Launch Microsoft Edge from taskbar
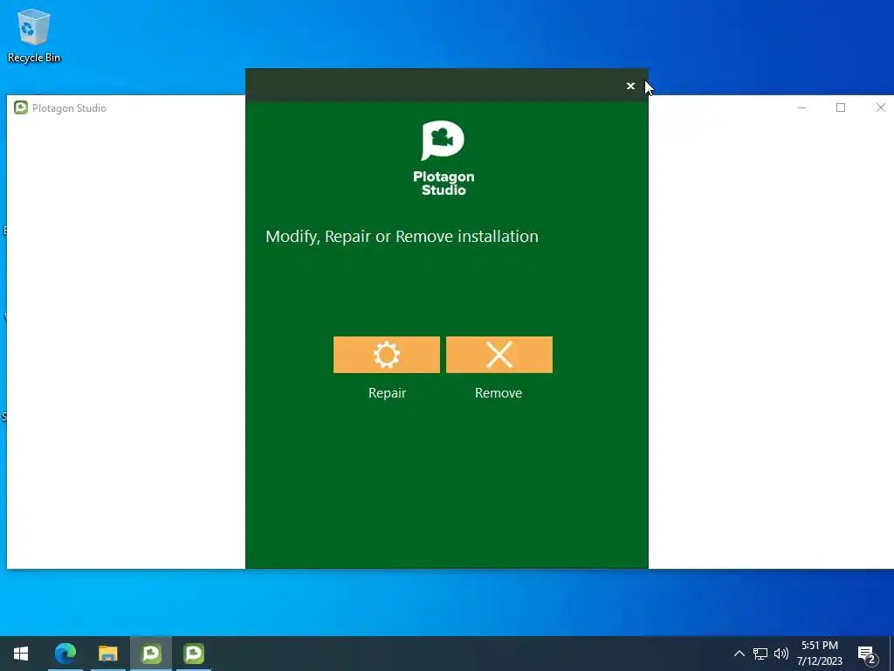The width and height of the screenshot is (894, 671). pyautogui.click(x=65, y=654)
